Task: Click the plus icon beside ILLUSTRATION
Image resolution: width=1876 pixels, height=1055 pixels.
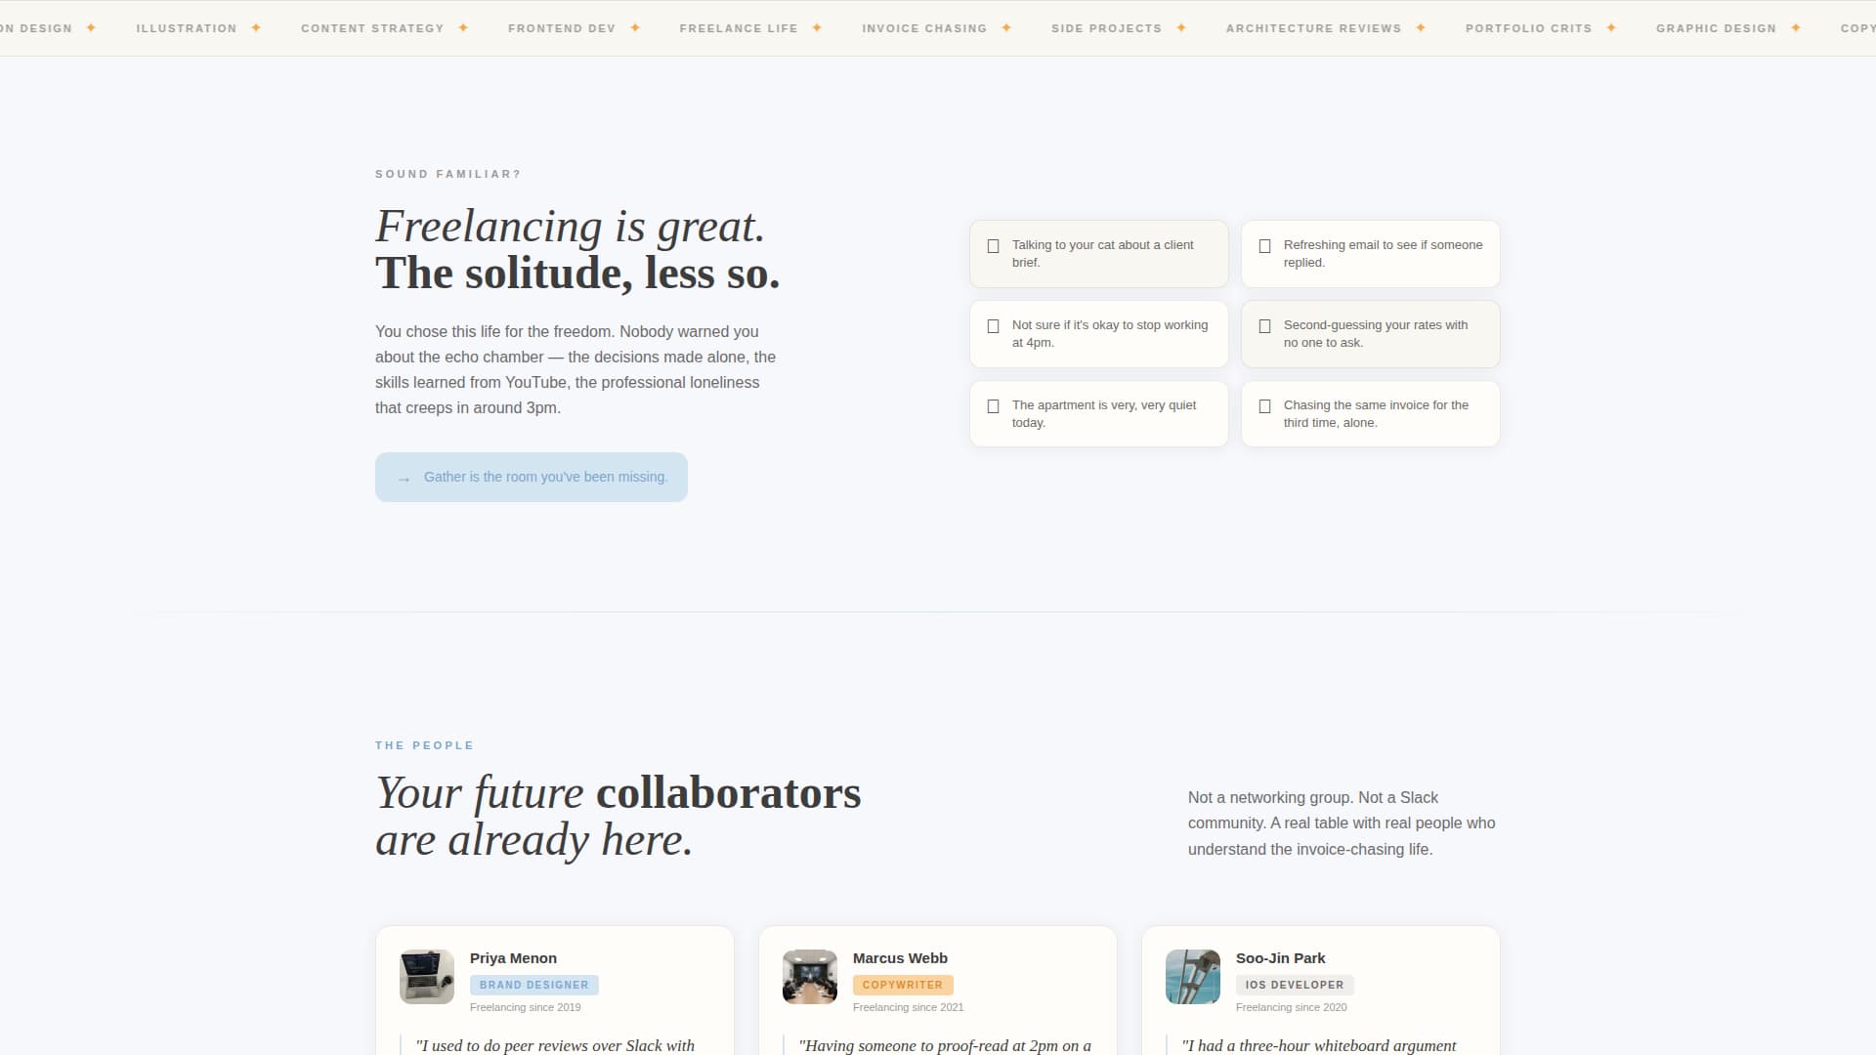Action: (x=255, y=28)
